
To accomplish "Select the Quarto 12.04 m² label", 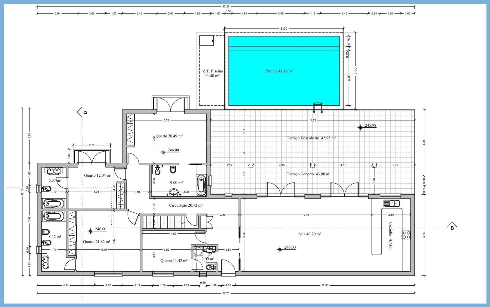I will pos(97,175).
